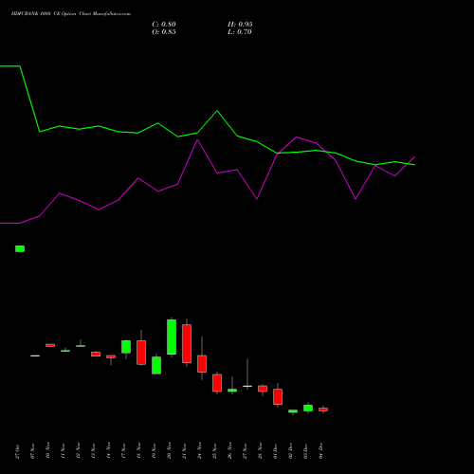474x474 pixels.
Task: Click the tall red candlestick on 21 Nov
Action: tap(187, 343)
